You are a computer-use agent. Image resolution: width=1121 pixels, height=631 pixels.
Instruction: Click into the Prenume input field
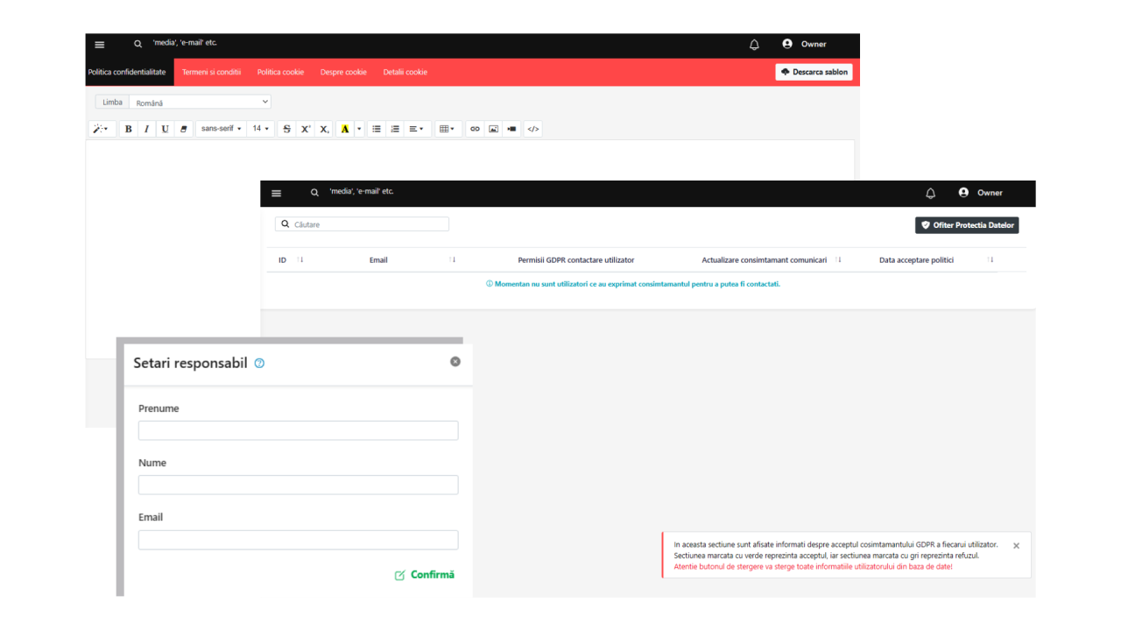click(x=298, y=430)
